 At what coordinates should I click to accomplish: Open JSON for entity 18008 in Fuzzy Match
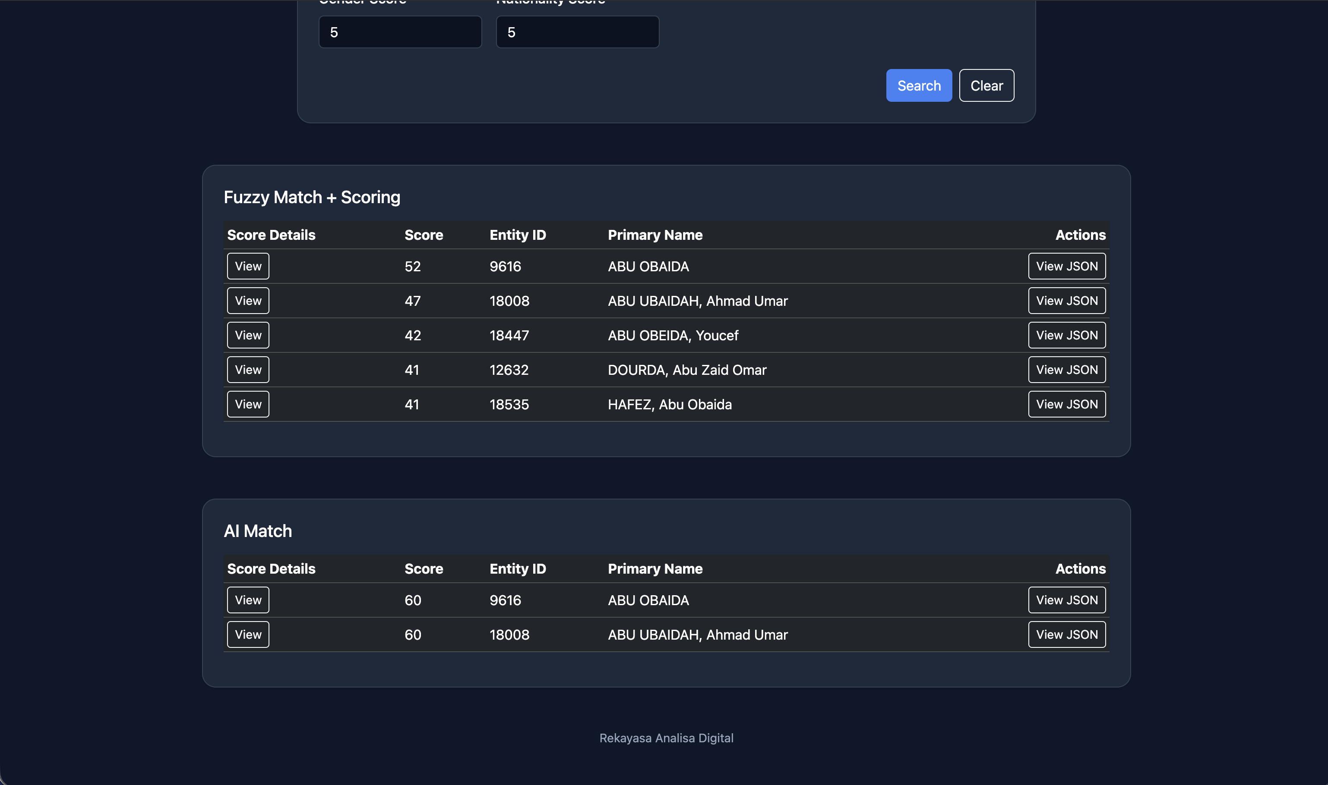(1067, 301)
